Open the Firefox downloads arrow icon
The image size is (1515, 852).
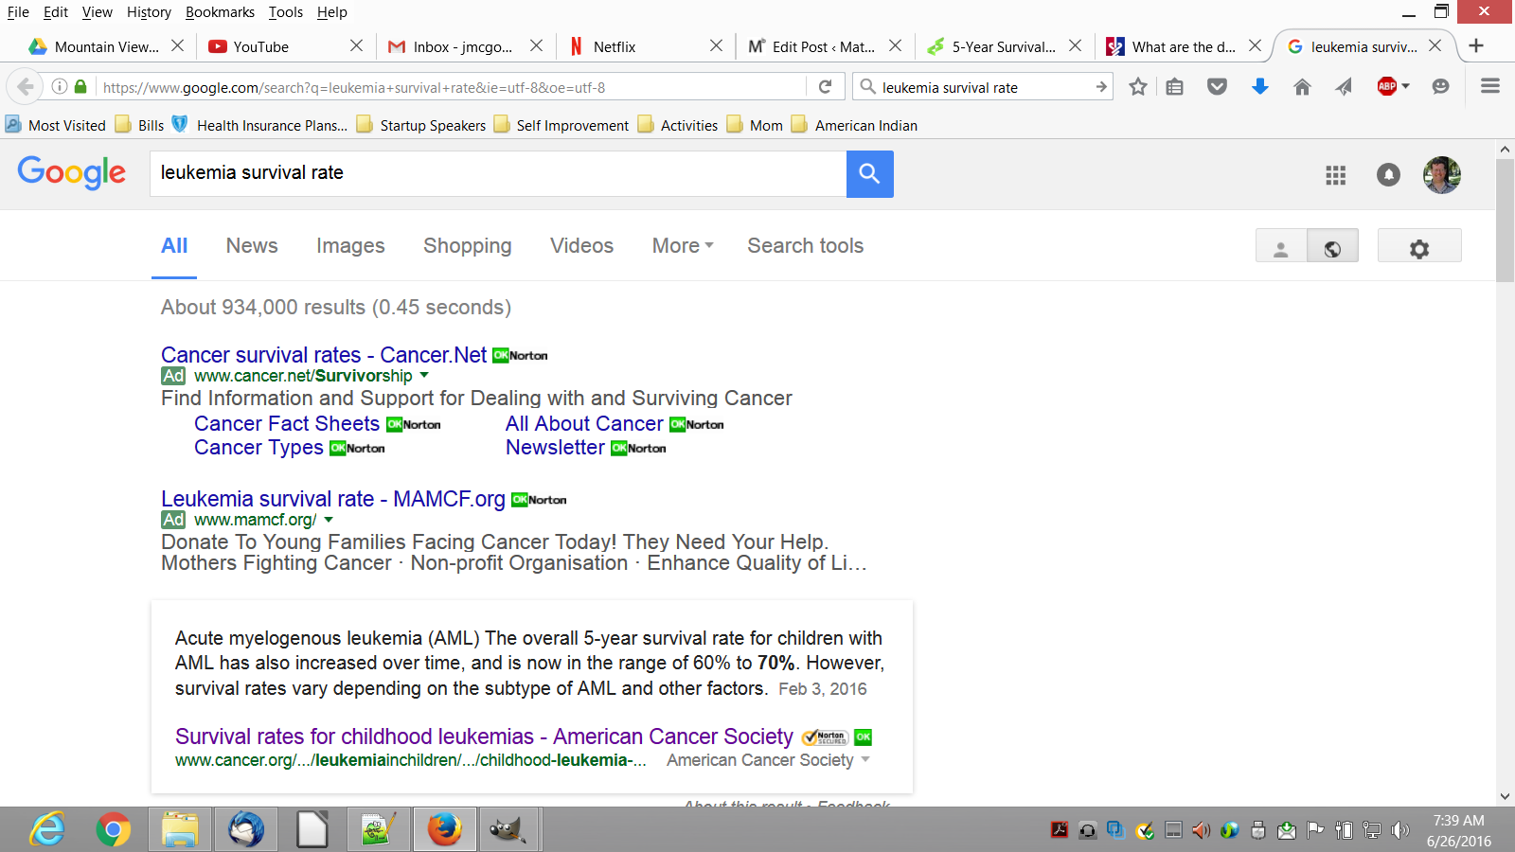click(1259, 87)
